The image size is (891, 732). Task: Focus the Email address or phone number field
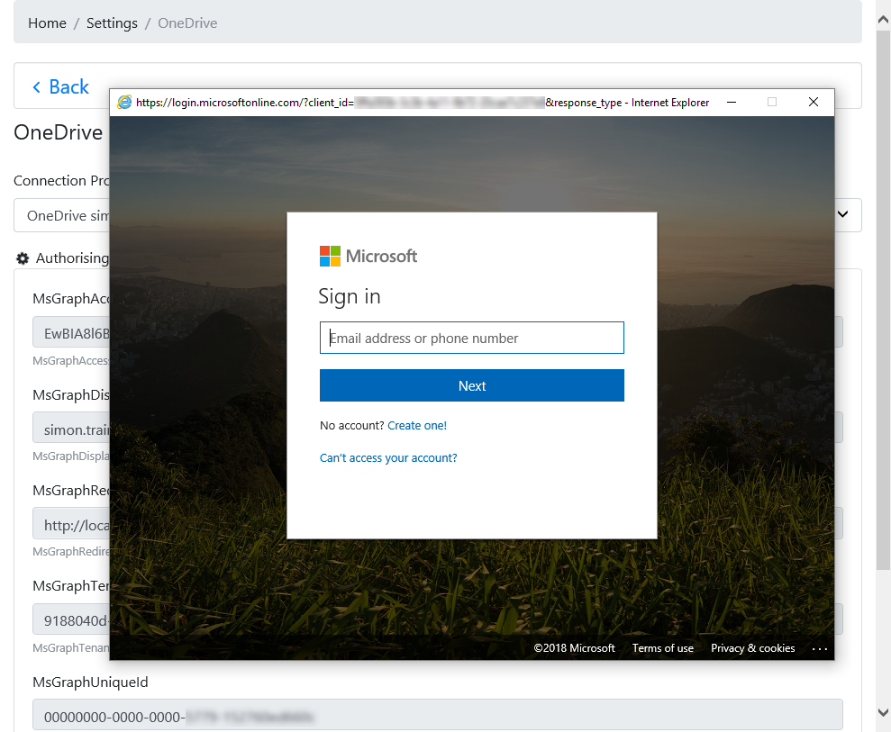tap(471, 339)
